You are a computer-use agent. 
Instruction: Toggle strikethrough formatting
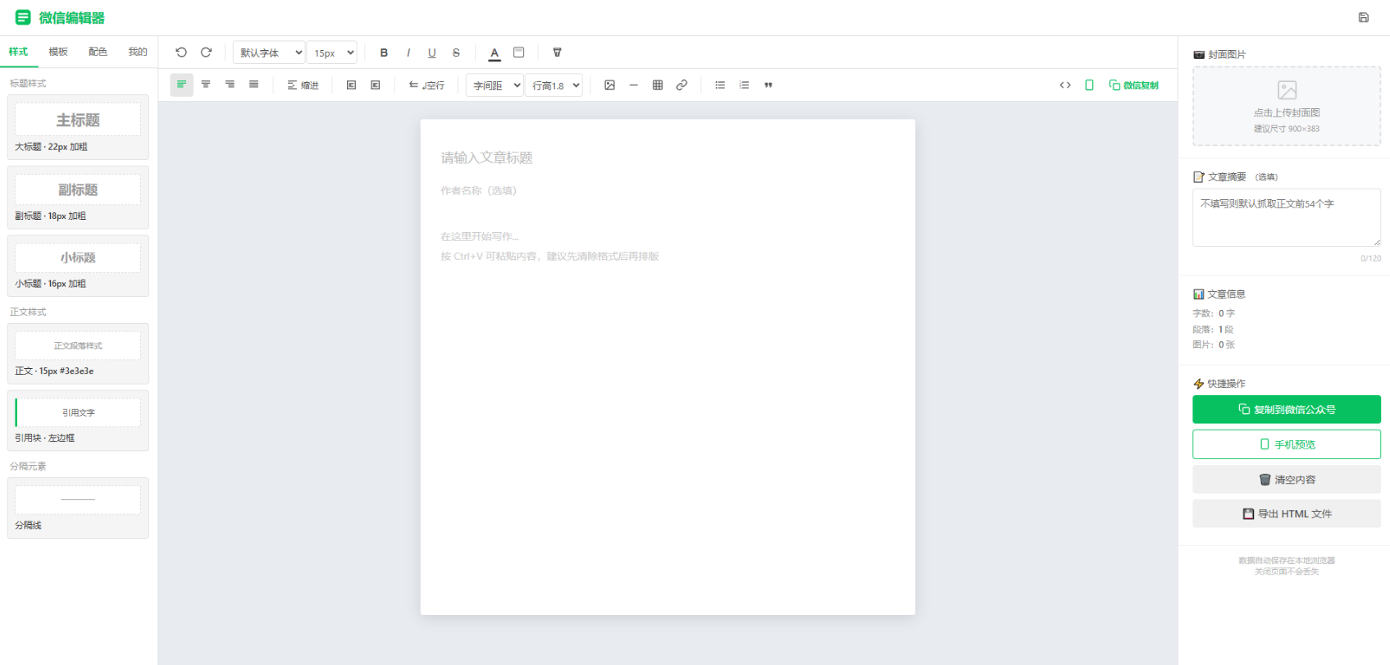coord(456,52)
